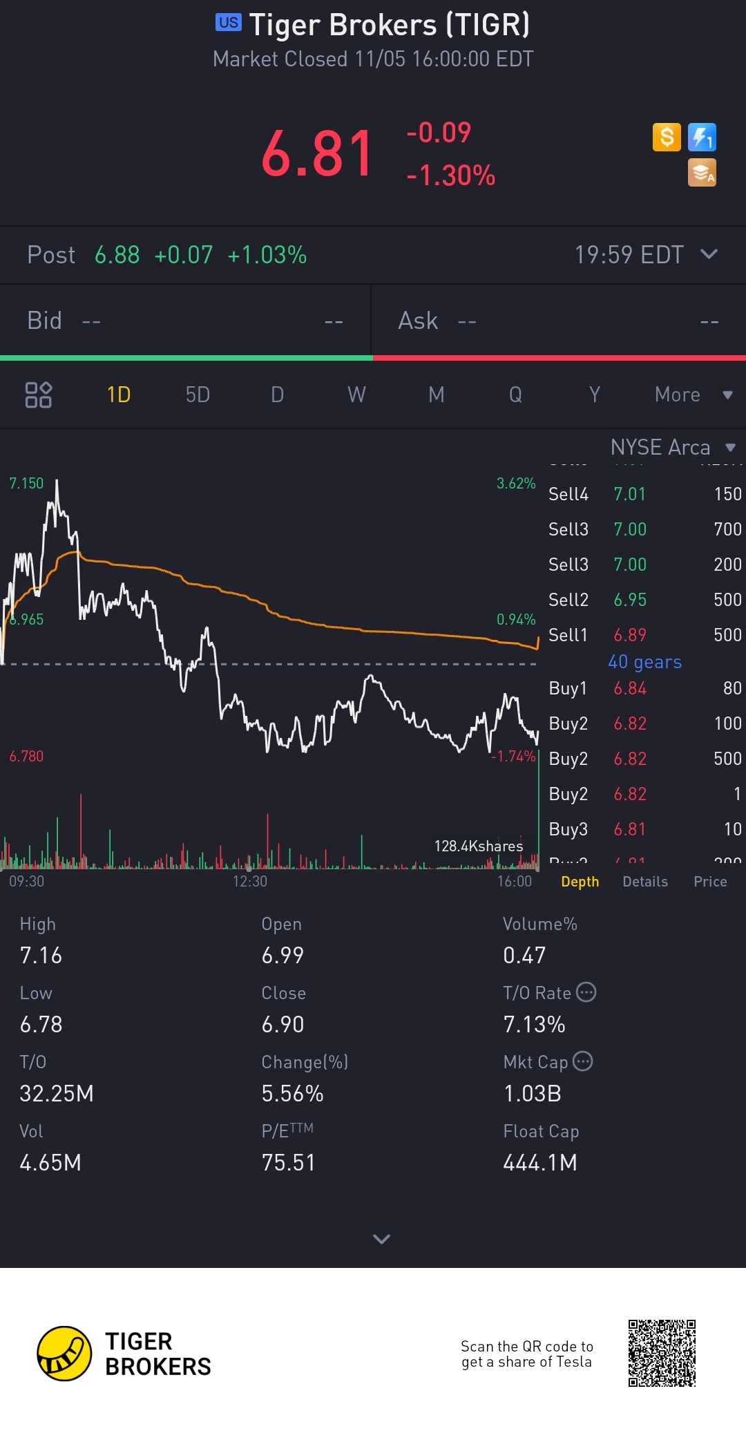This screenshot has width=746, height=1440.
Task: Tap the Tesla share QR code
Action: [x=662, y=1354]
